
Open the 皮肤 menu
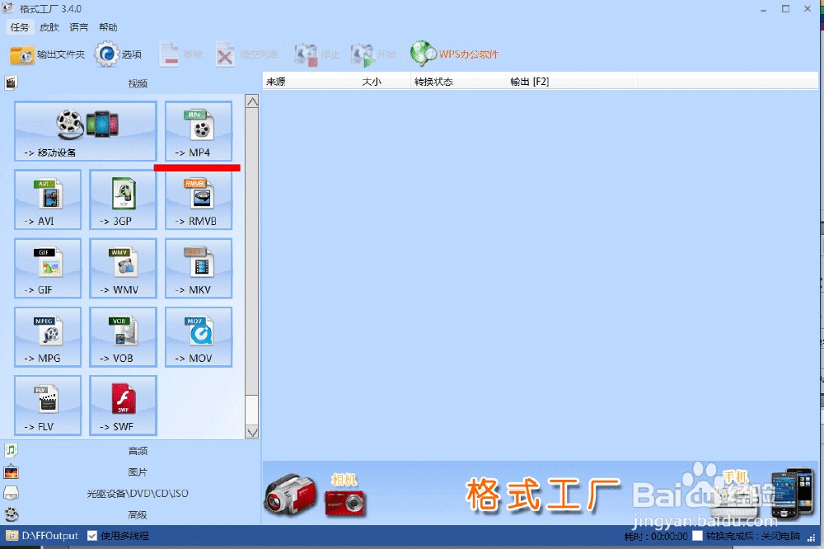49,27
